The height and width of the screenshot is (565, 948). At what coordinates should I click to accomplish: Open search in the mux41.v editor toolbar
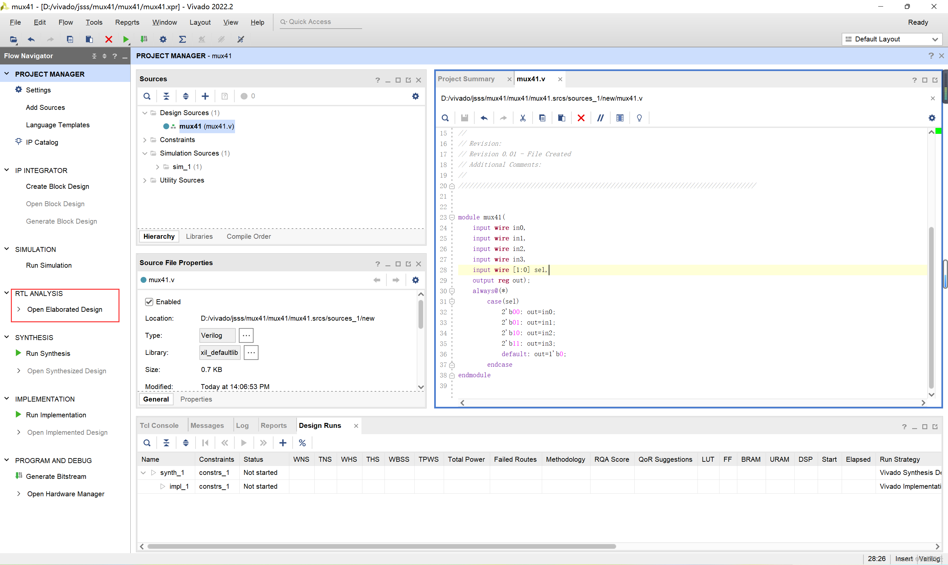(445, 118)
